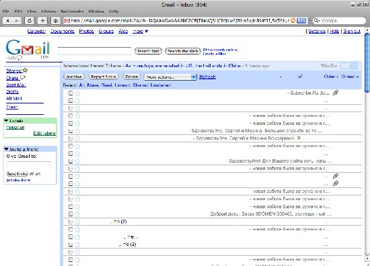Open Gmail Settings

tap(317, 31)
